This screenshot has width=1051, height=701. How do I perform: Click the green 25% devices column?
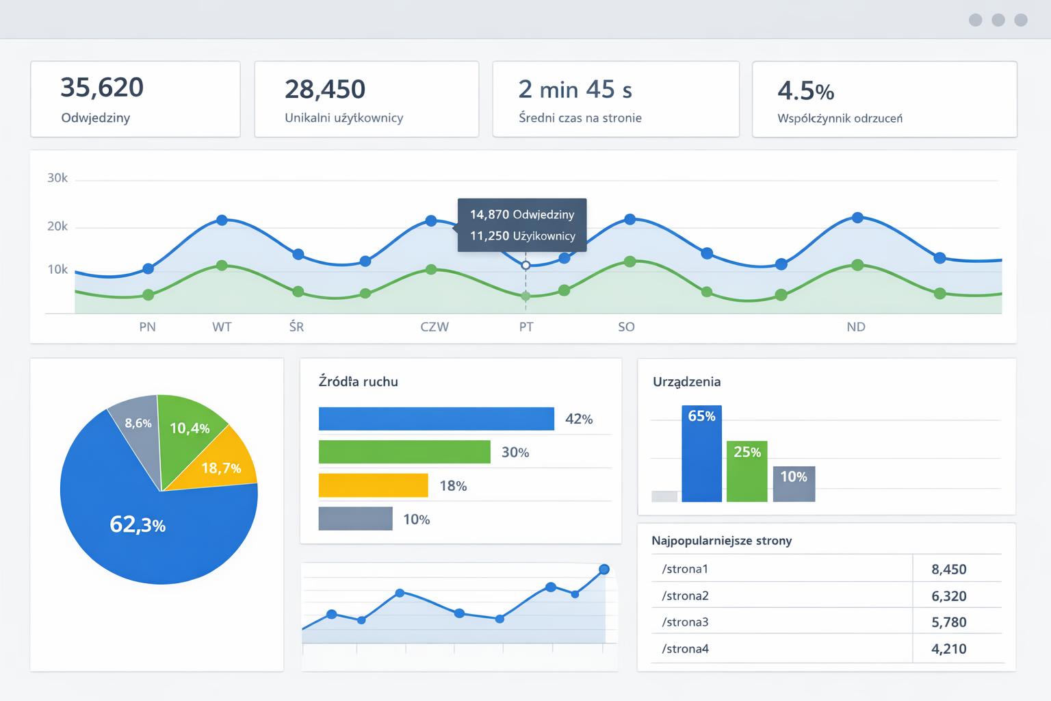click(x=747, y=471)
